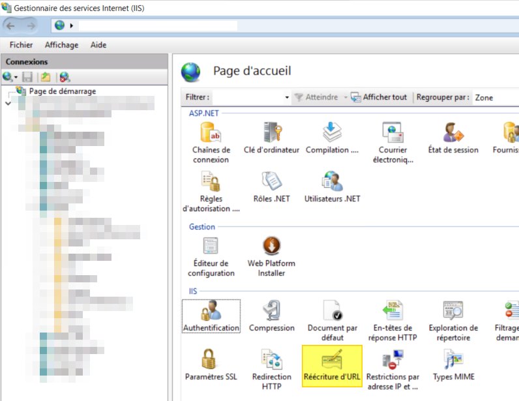Screen dimensions: 519x401
Task: Open the Compression feature
Action: coord(271,316)
